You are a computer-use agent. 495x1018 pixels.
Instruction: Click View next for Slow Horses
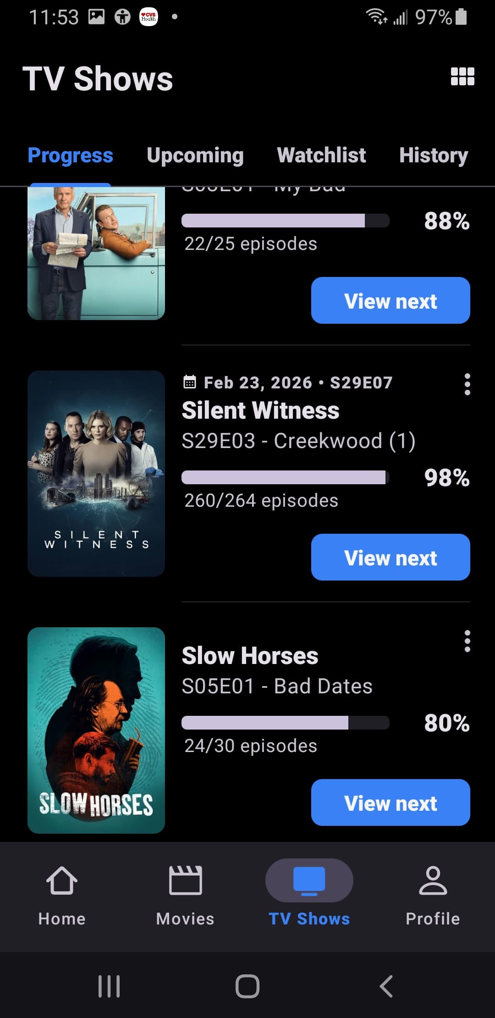click(x=390, y=802)
